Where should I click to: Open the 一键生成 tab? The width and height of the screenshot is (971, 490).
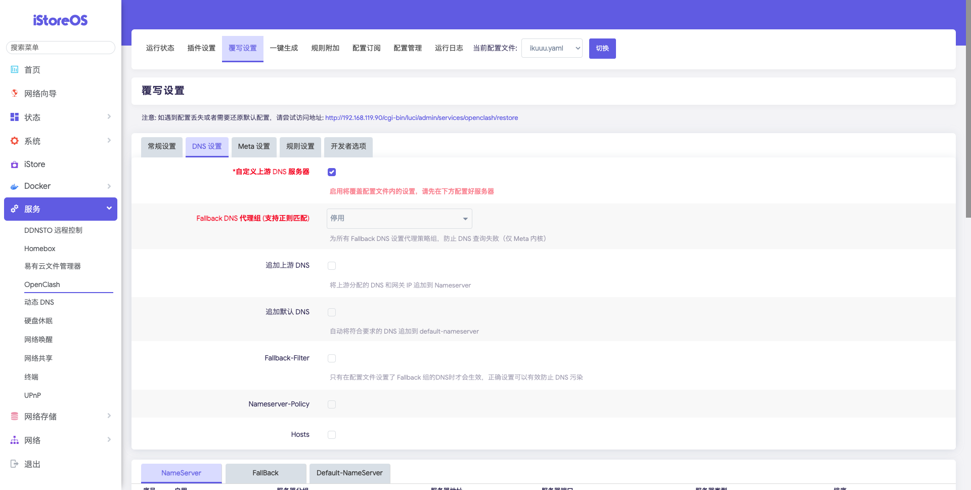pyautogui.click(x=284, y=48)
